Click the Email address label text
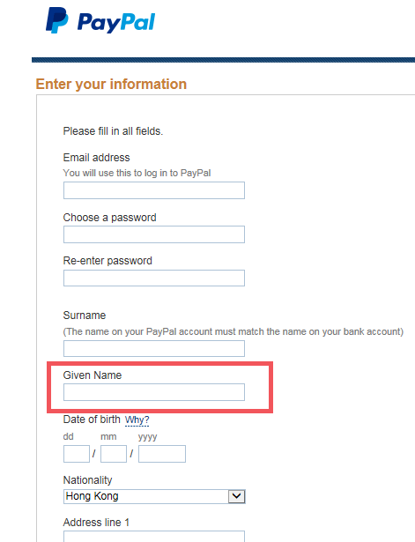The width and height of the screenshot is (415, 542). [x=96, y=158]
